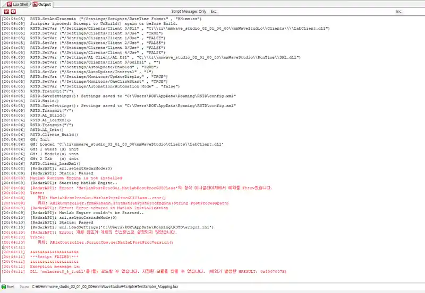This screenshot has width=425, height=293.
Task: Select the mclmcrrt8_5_1.dll HRESULT error line
Action: 144,271
